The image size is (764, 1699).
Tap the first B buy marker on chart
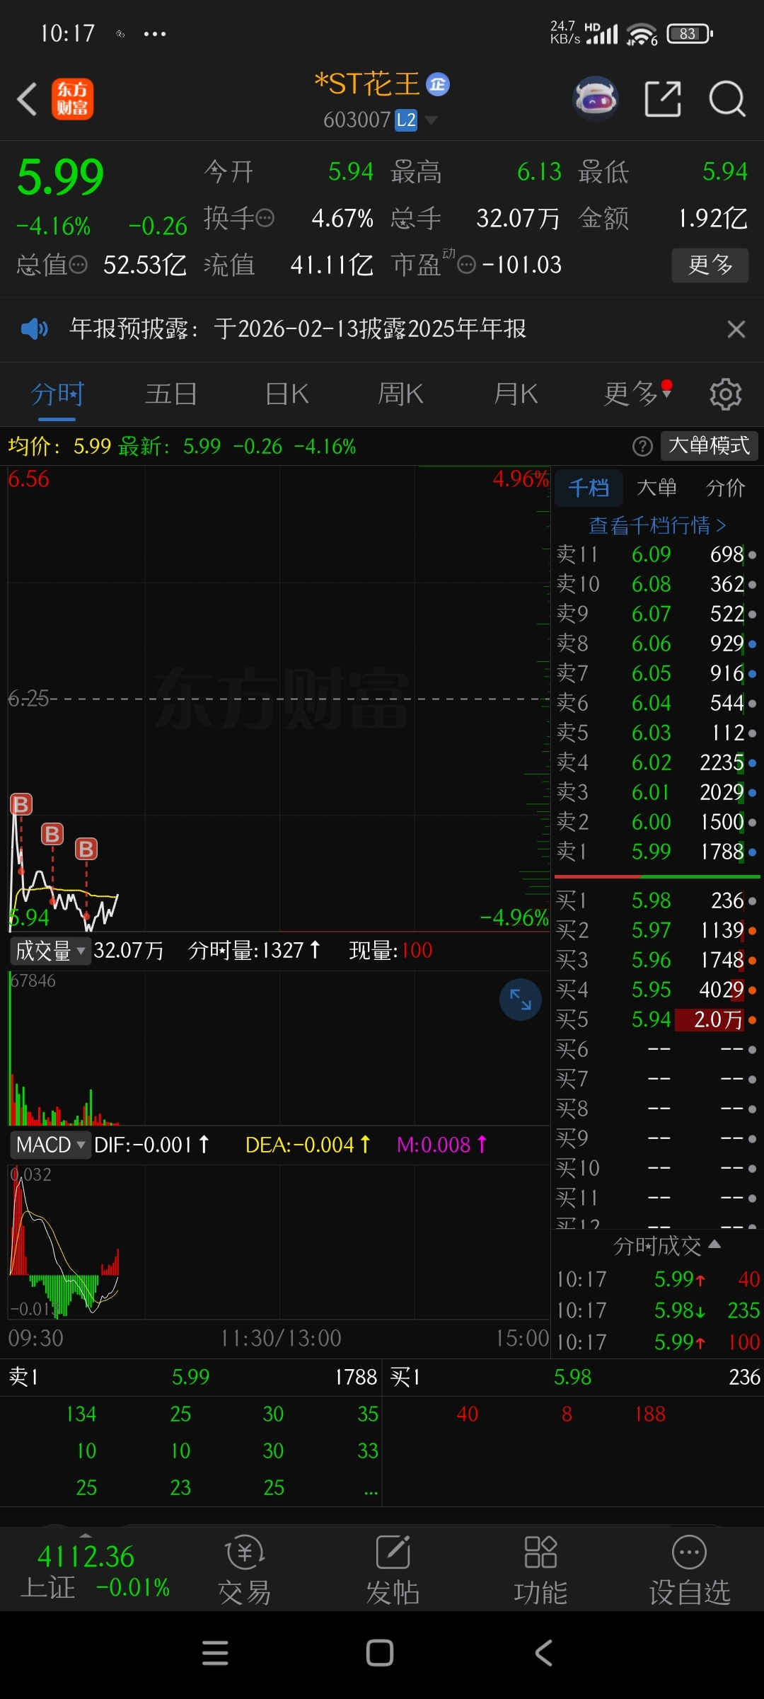coord(21,804)
